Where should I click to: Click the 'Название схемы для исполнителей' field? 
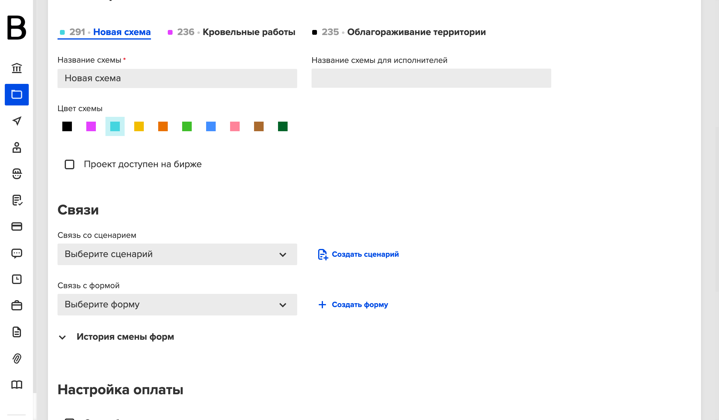431,78
